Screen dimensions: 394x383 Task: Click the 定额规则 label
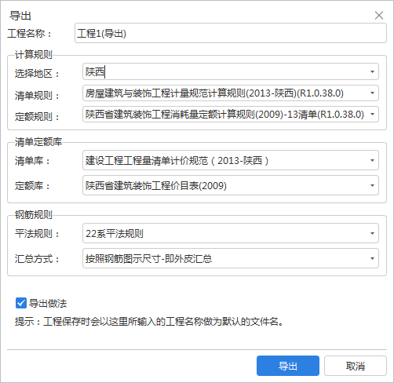[x=37, y=116]
